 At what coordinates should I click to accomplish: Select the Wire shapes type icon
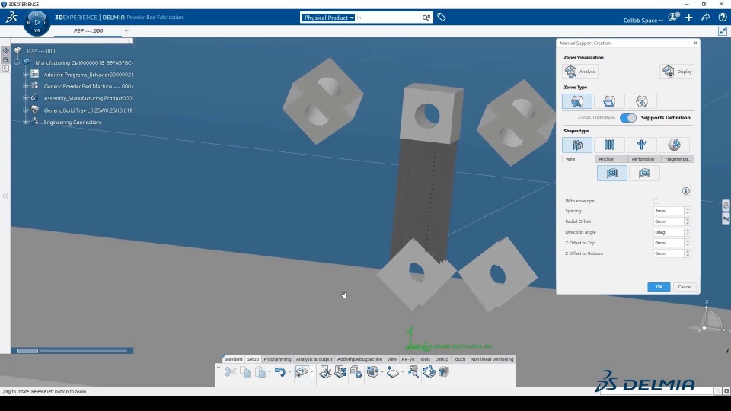pos(577,145)
